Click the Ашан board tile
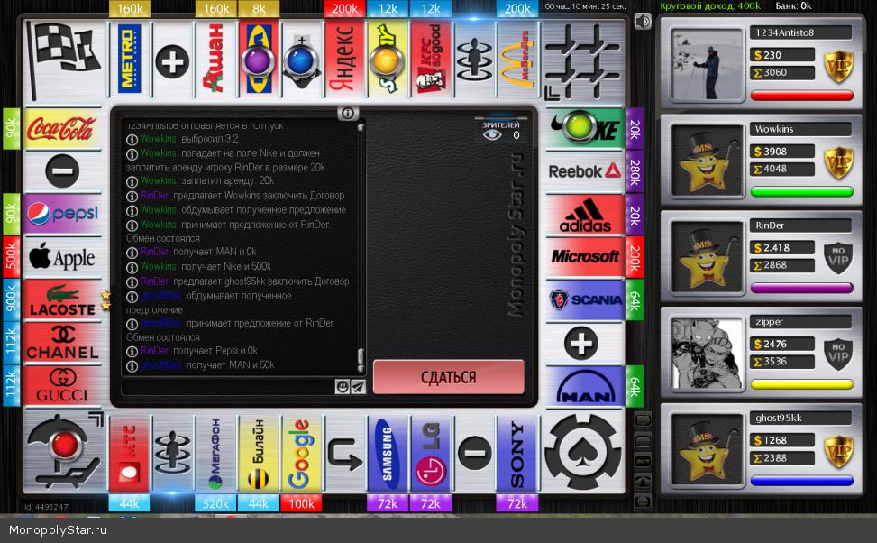The image size is (877, 543). 215,60
